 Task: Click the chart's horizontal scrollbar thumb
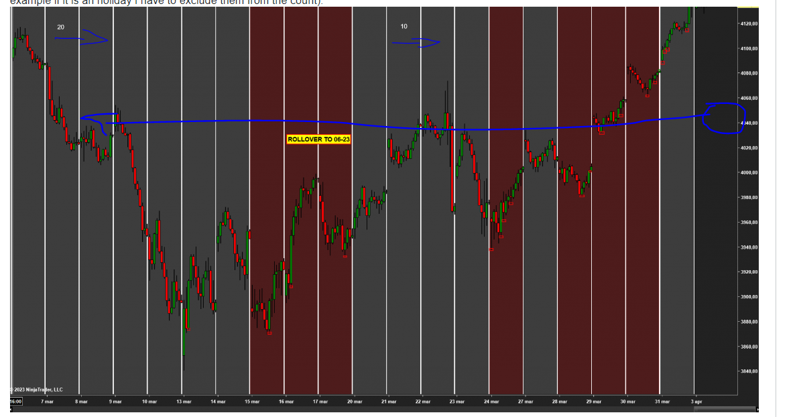[x=725, y=410]
